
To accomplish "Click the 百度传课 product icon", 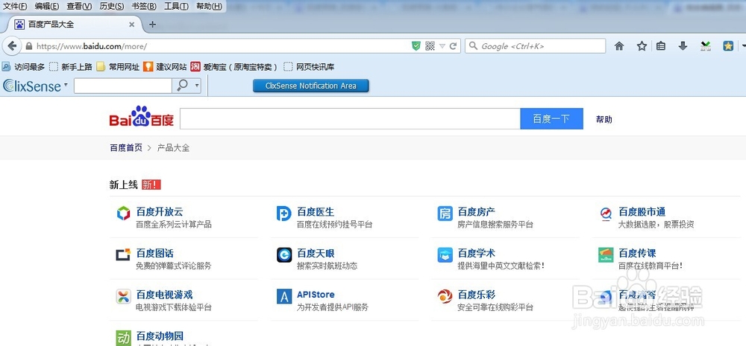I will (606, 255).
